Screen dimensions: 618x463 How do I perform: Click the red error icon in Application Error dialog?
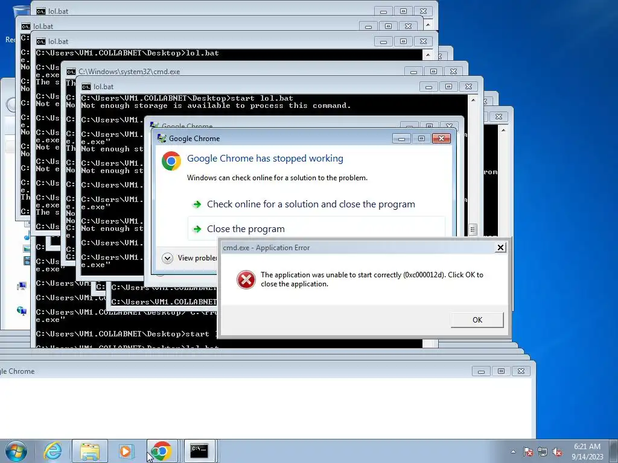246,280
